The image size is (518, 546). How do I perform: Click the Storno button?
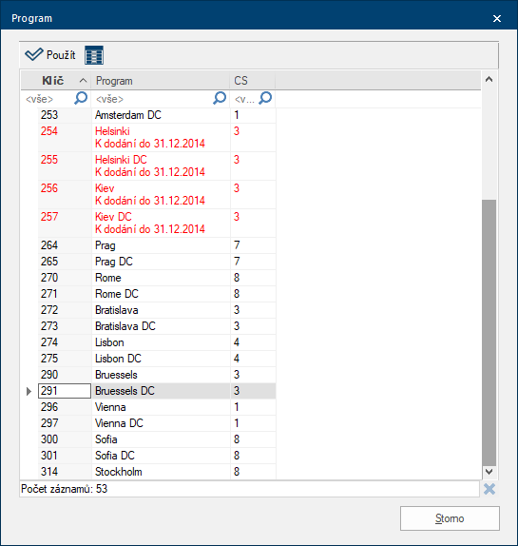pos(450,518)
